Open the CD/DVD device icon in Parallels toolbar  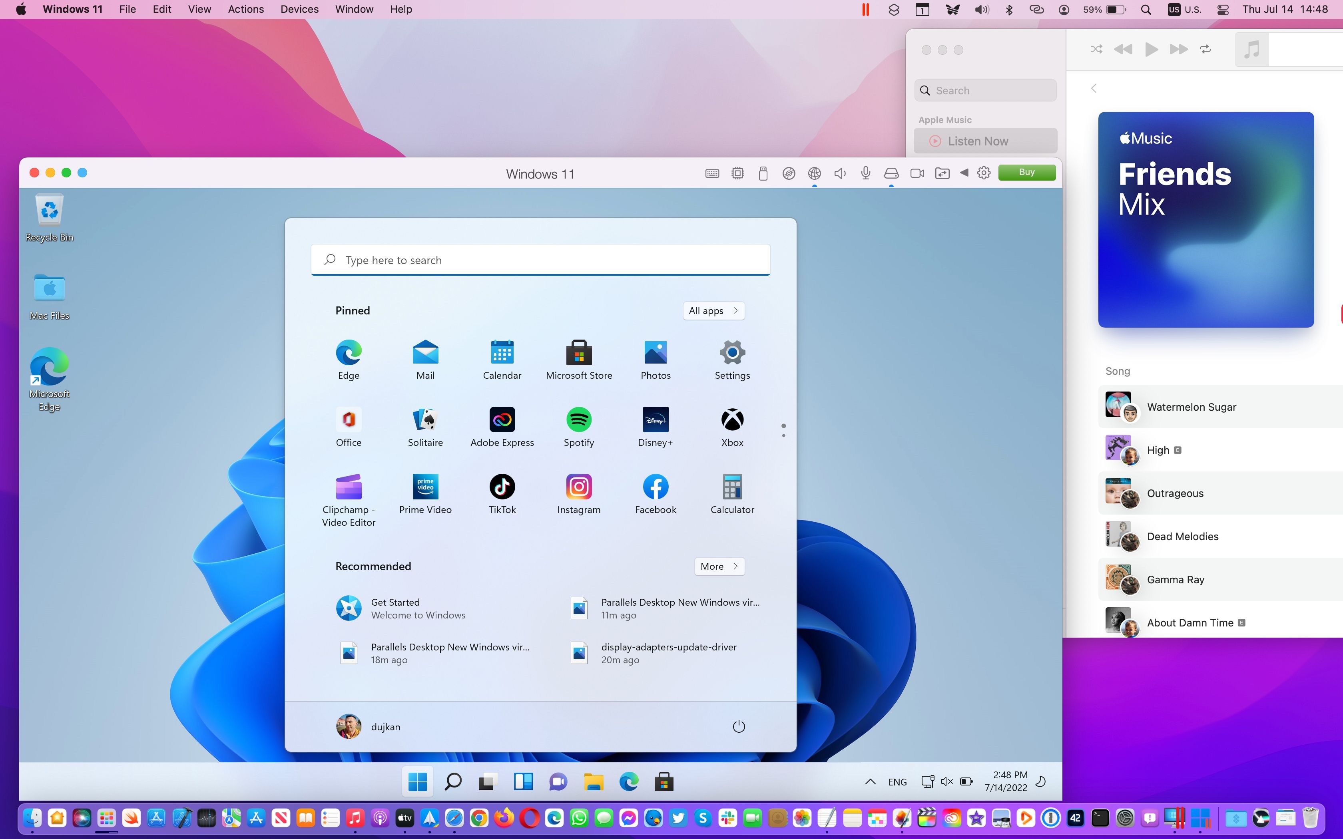point(789,173)
